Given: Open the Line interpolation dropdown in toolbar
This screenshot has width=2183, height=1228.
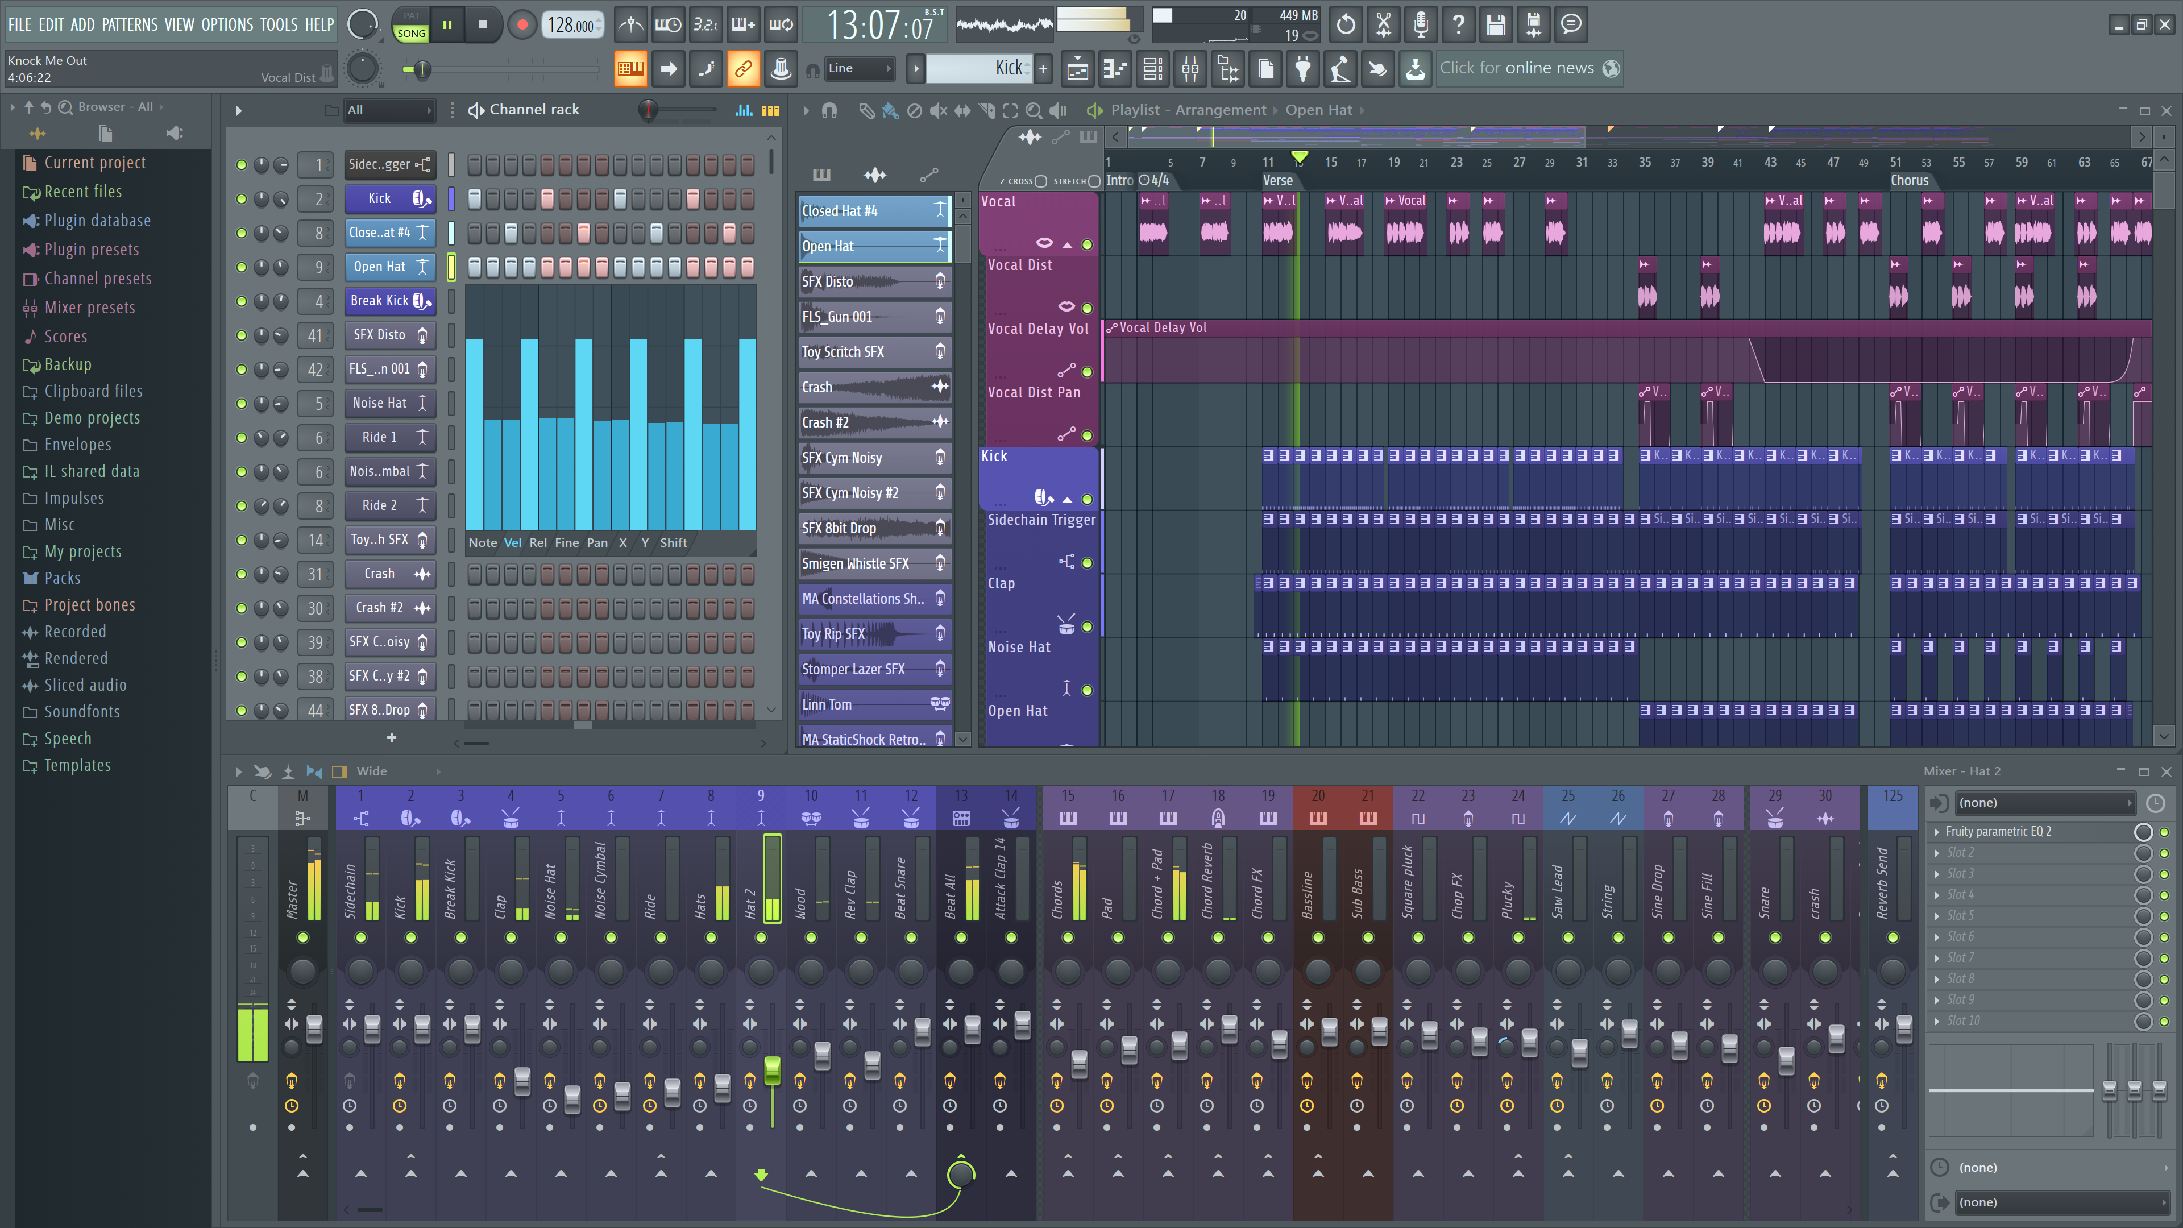Looking at the screenshot, I should 862,68.
